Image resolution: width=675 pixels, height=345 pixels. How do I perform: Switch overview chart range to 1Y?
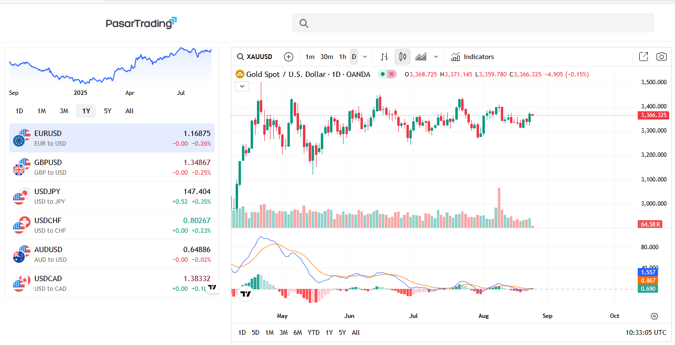tap(86, 111)
